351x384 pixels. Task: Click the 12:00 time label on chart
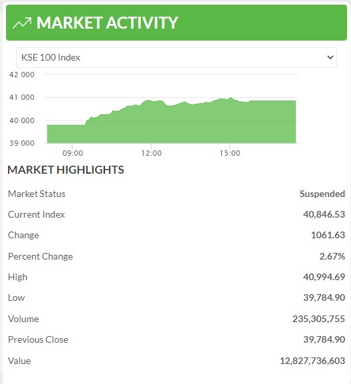152,153
